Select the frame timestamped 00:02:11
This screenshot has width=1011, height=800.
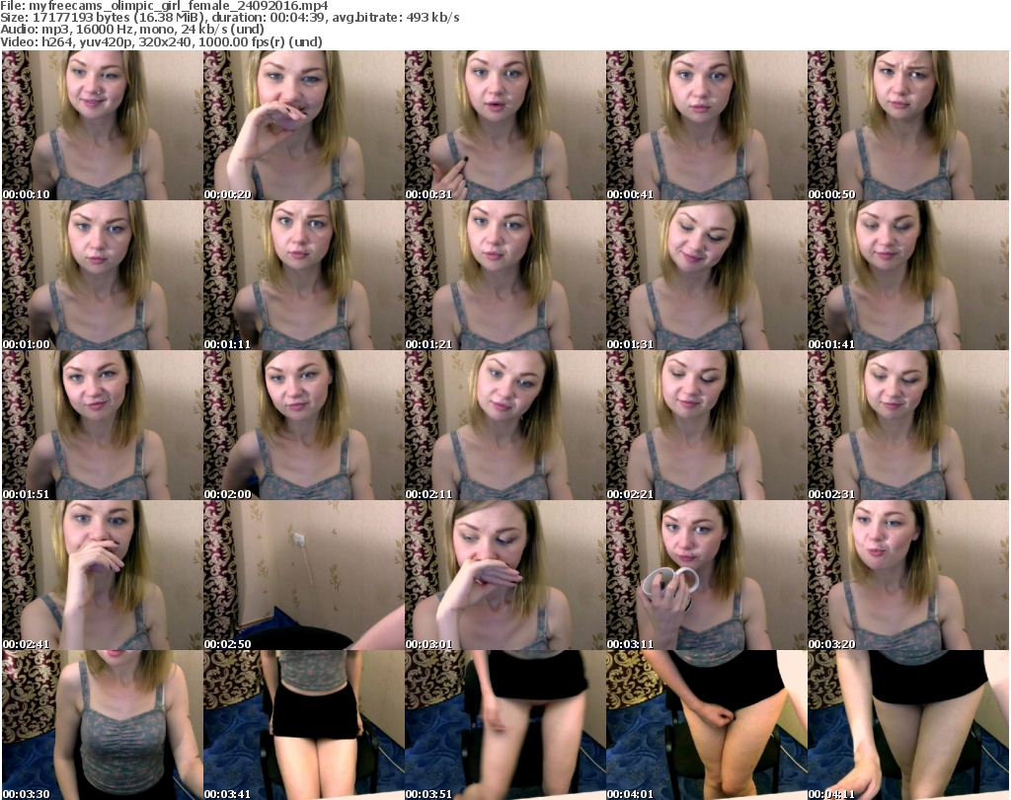[505, 425]
